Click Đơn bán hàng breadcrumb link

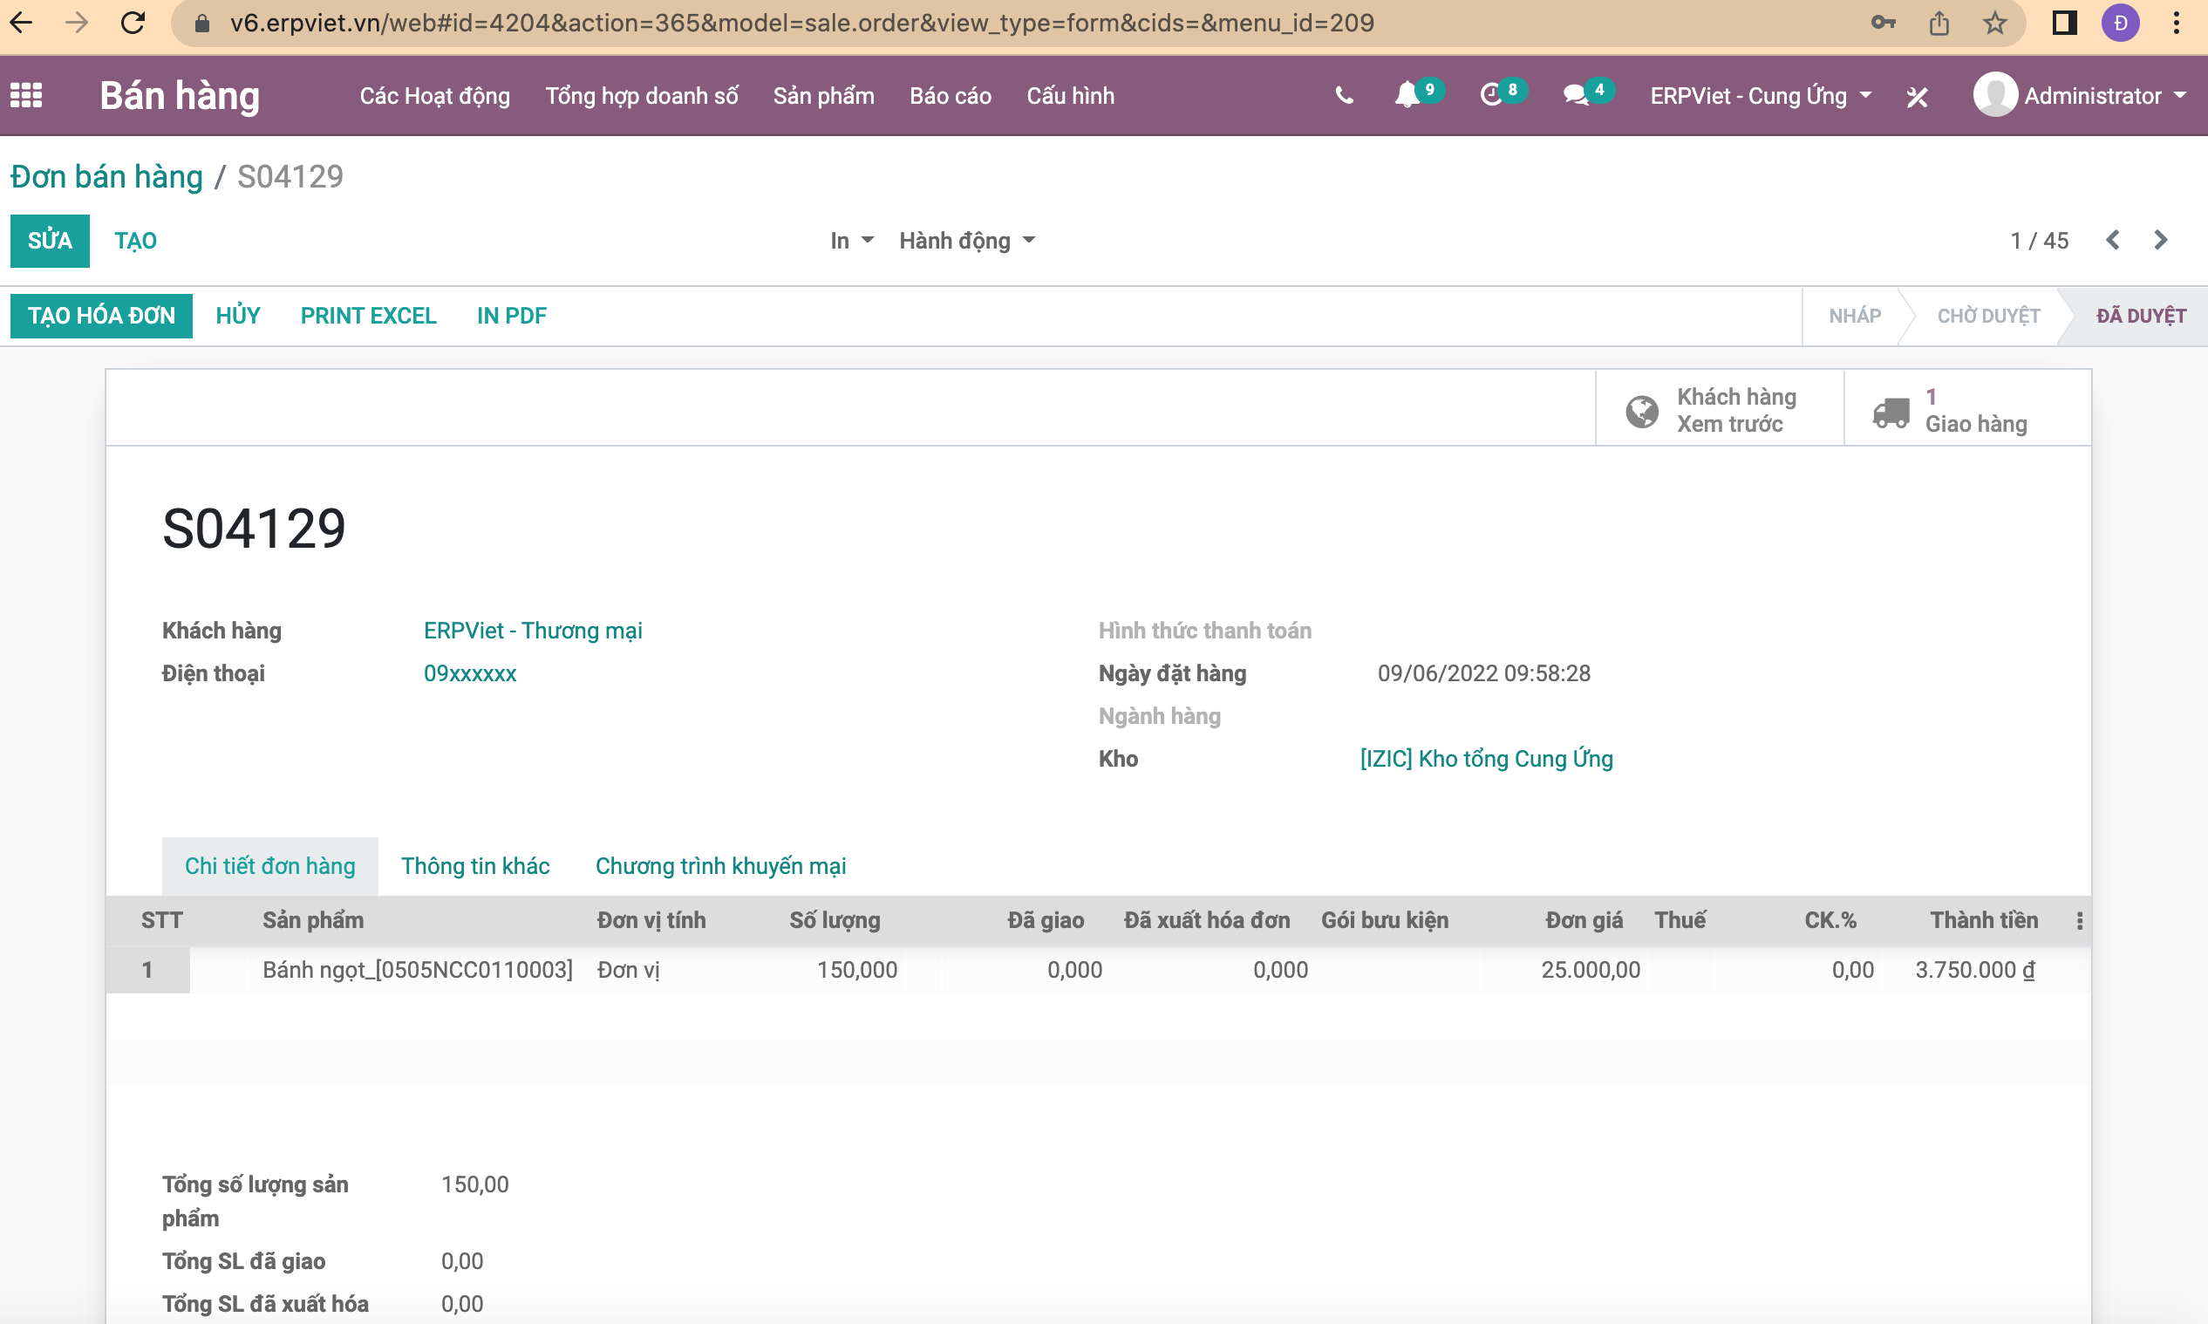point(107,177)
